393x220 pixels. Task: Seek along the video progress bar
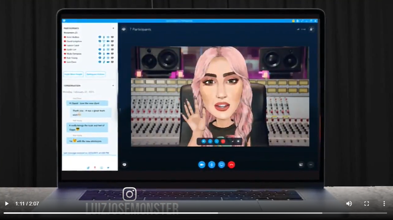pos(195,213)
